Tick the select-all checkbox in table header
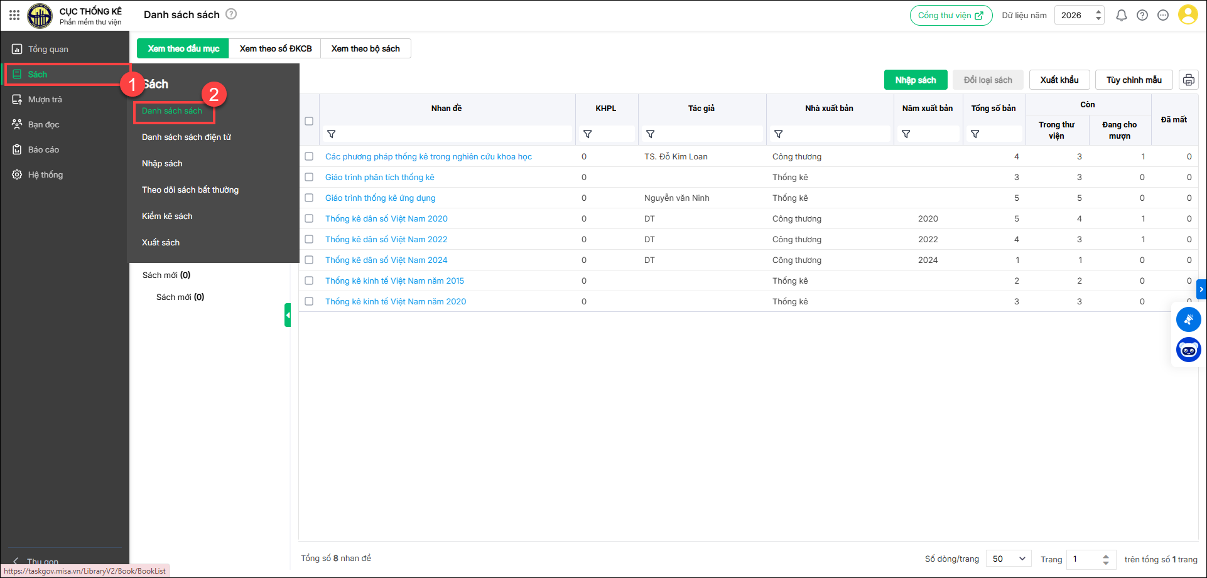Viewport: 1207px width, 578px height. coord(309,121)
